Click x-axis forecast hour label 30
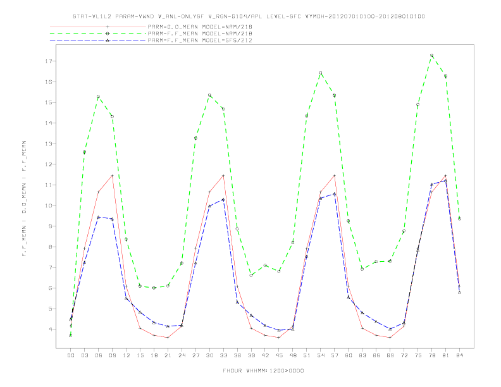Viewport: 501px width, 387px height. coord(209,355)
